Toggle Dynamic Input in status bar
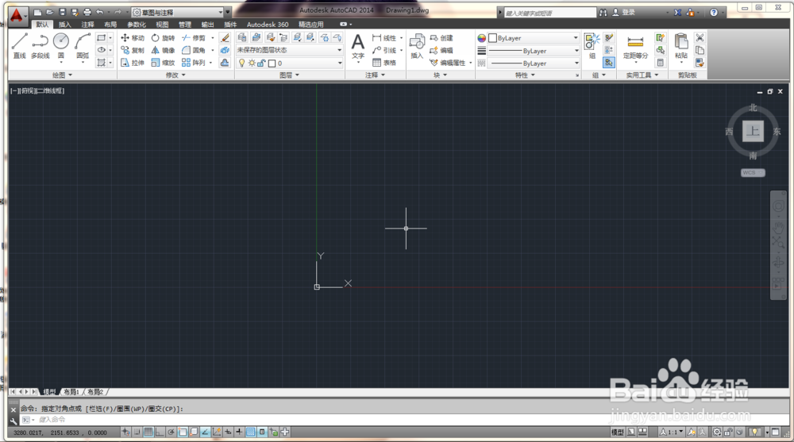The height and width of the screenshot is (442, 794). (228, 432)
